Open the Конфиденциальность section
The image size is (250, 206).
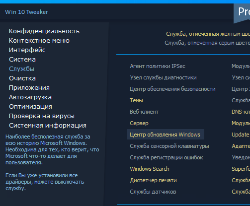[44, 31]
